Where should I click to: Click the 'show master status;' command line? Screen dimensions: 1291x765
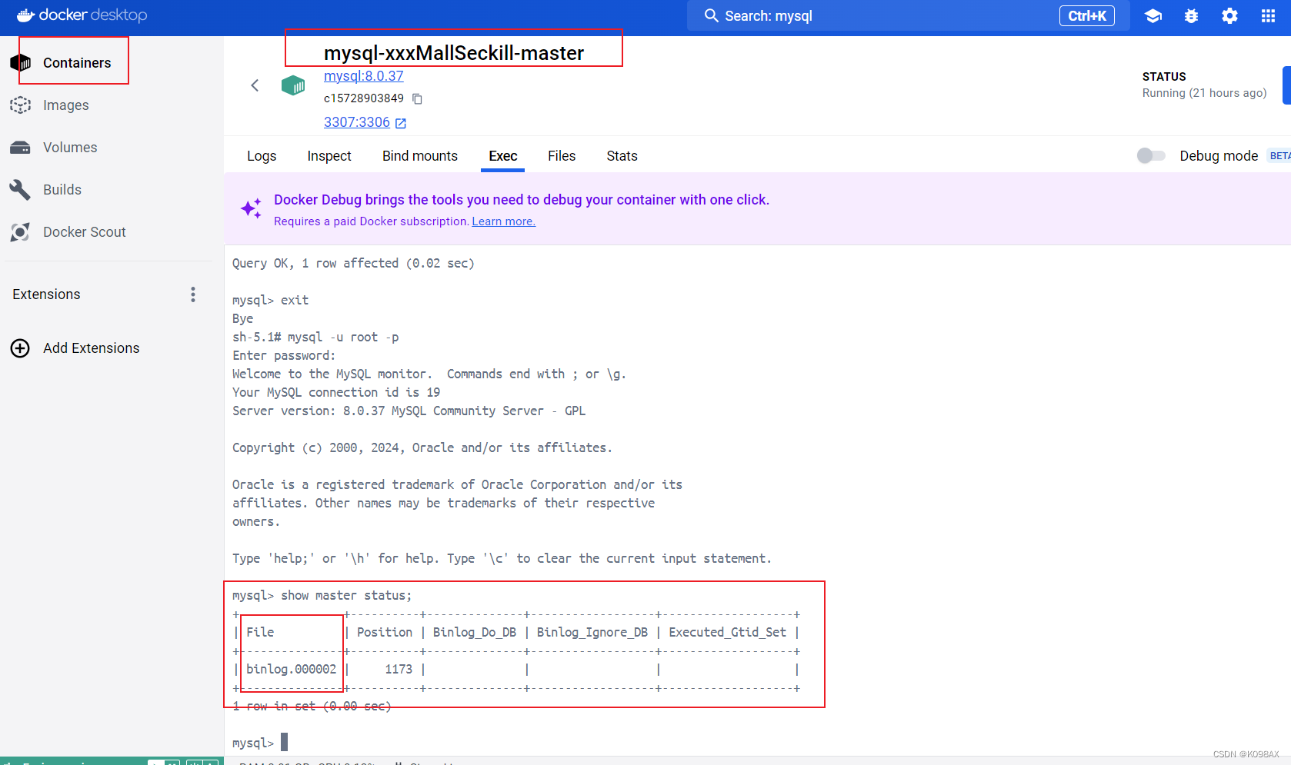(x=346, y=596)
